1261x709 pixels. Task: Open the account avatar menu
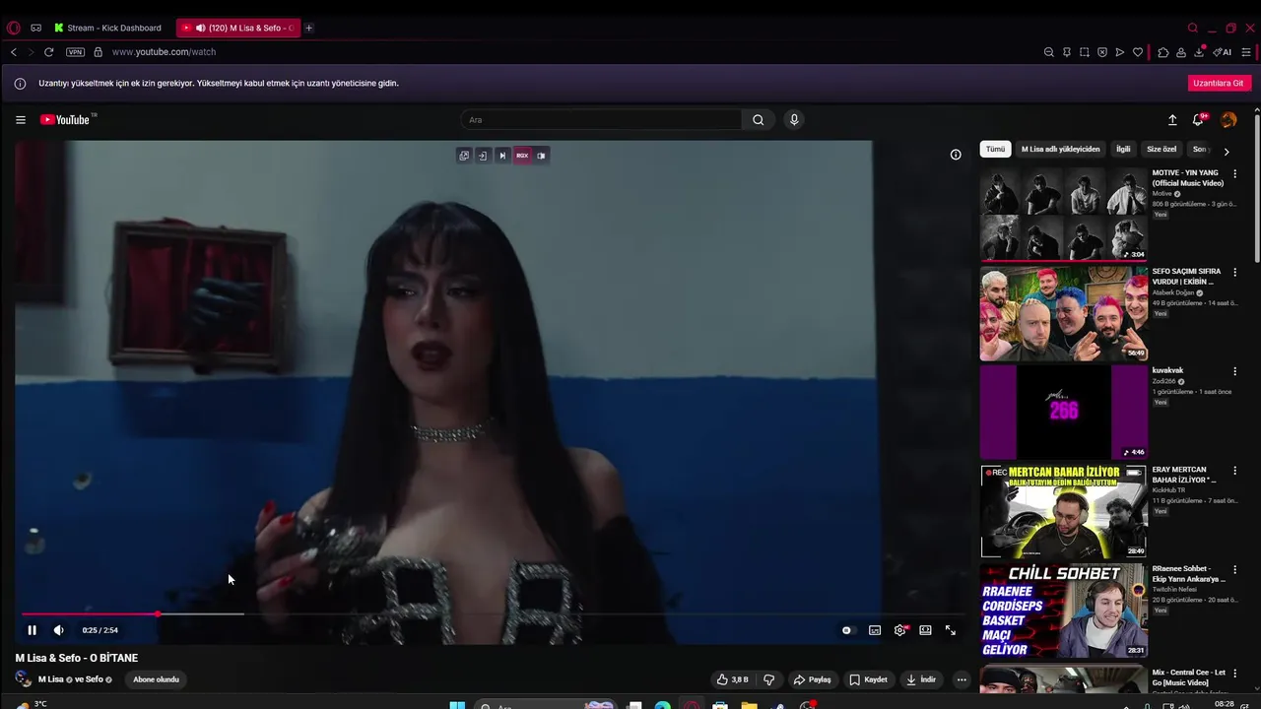point(1228,120)
